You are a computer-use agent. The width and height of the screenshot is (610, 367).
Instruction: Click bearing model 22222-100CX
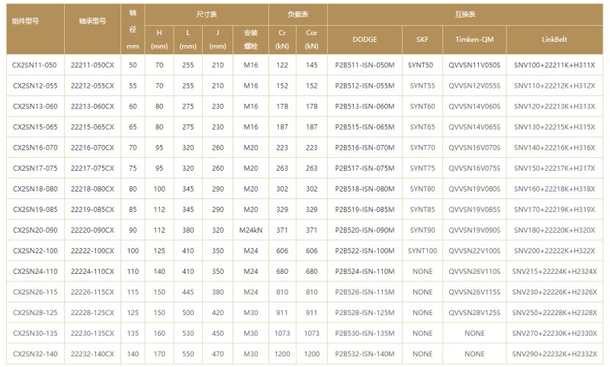click(92, 250)
